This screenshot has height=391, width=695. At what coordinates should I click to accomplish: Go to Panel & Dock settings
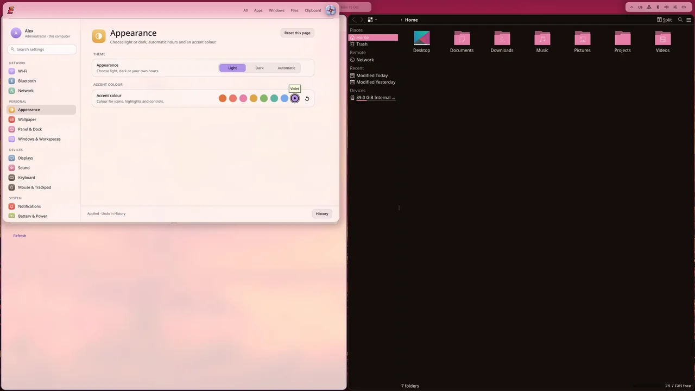41,129
